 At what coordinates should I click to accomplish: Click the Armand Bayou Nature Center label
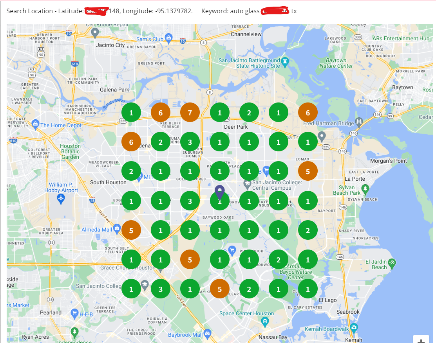click(x=296, y=272)
